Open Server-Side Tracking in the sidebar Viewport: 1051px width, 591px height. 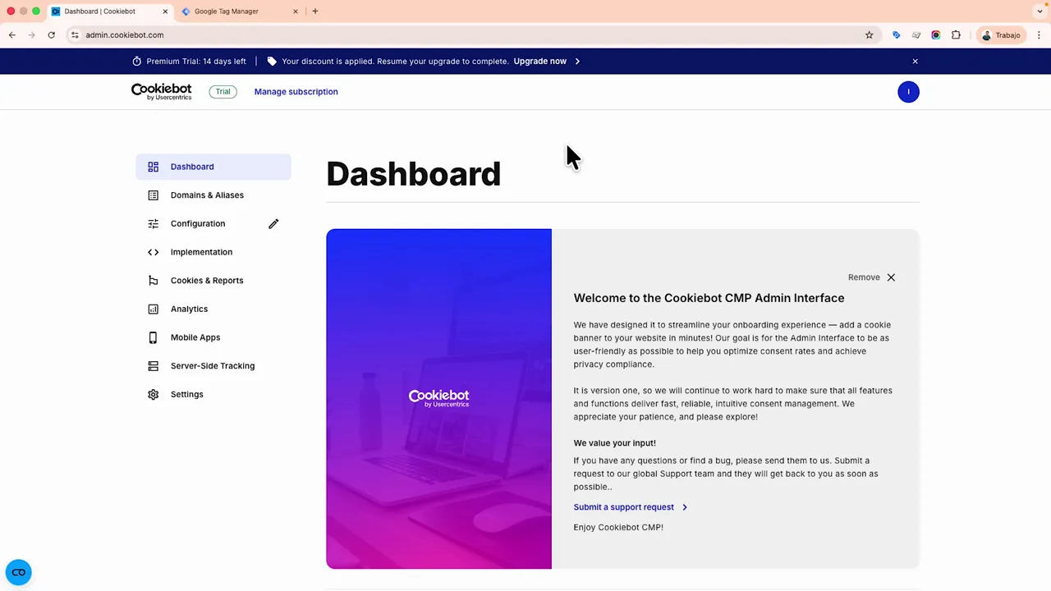(213, 366)
